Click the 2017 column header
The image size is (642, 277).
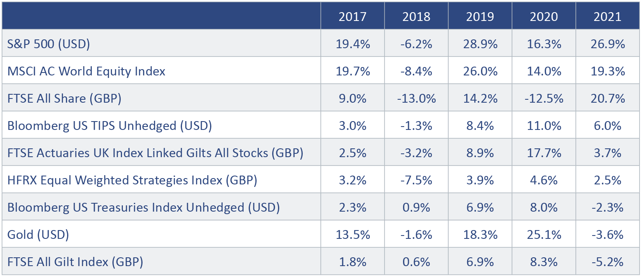[352, 16]
